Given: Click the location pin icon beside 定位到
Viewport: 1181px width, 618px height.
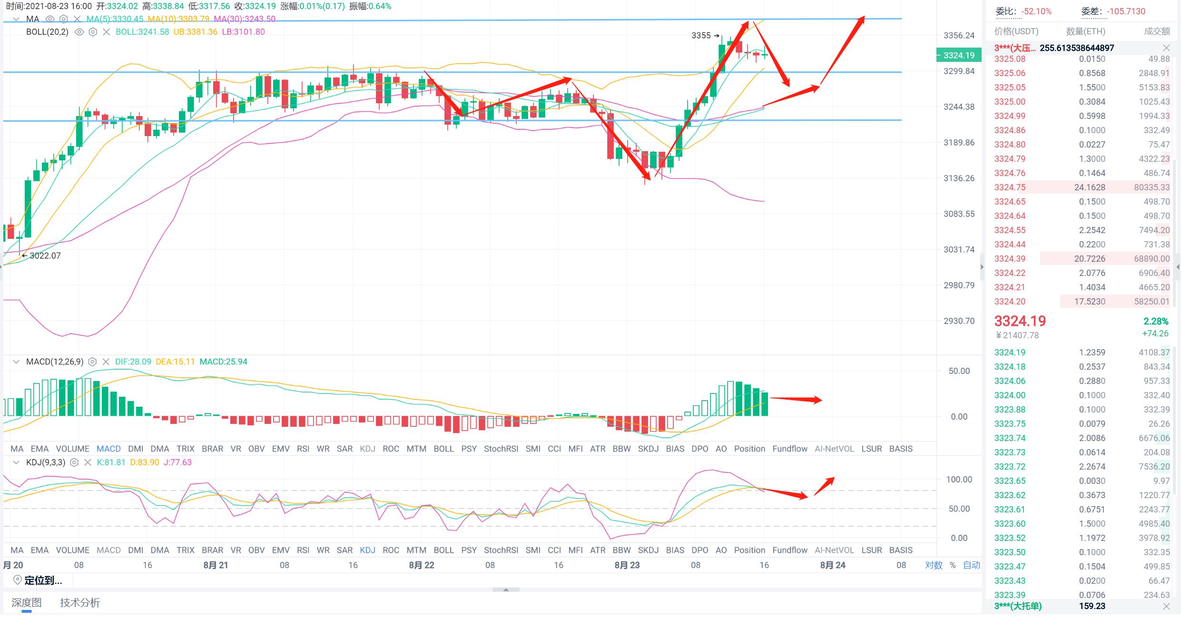Looking at the screenshot, I should [x=18, y=580].
